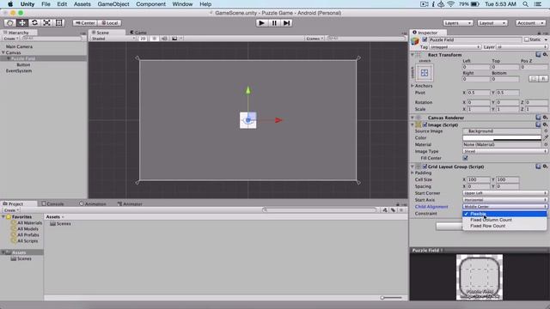The width and height of the screenshot is (550, 309).
Task: Open Material object picker circle
Action: [x=546, y=145]
